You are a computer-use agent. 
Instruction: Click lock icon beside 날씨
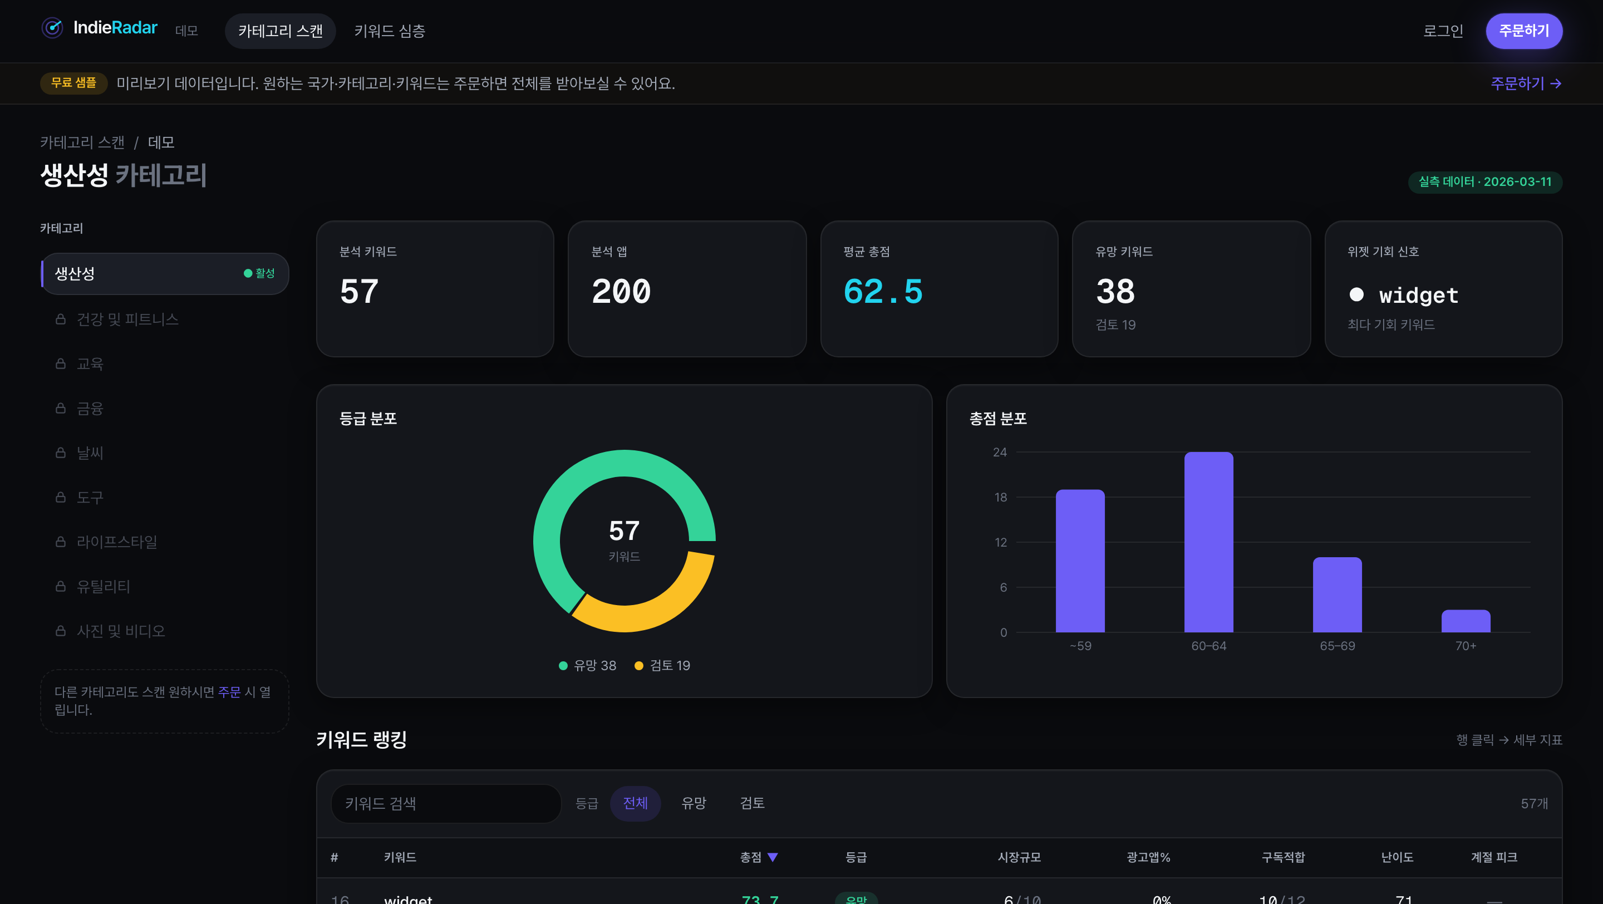pos(60,453)
